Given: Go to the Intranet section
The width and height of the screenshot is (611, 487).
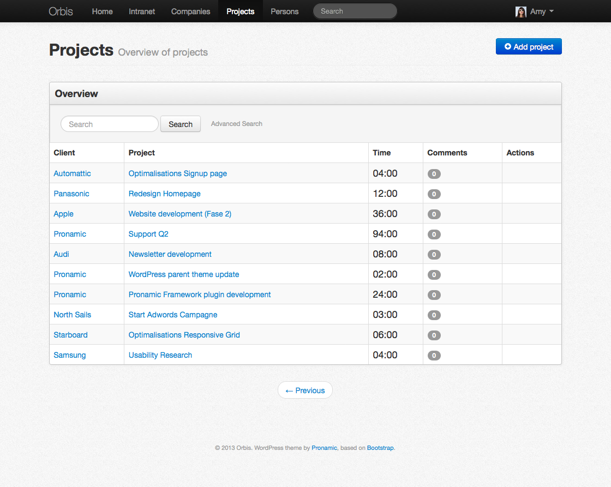Looking at the screenshot, I should pos(142,11).
